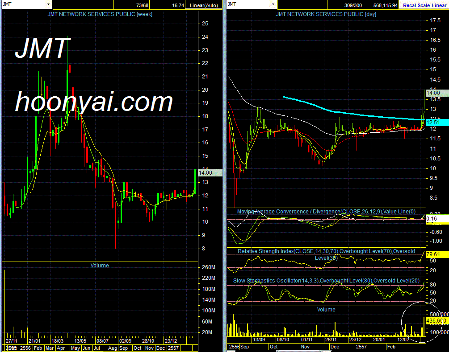Click the 01/11 date on daily axis
The width and height of the screenshot is (449, 352).
(306, 340)
